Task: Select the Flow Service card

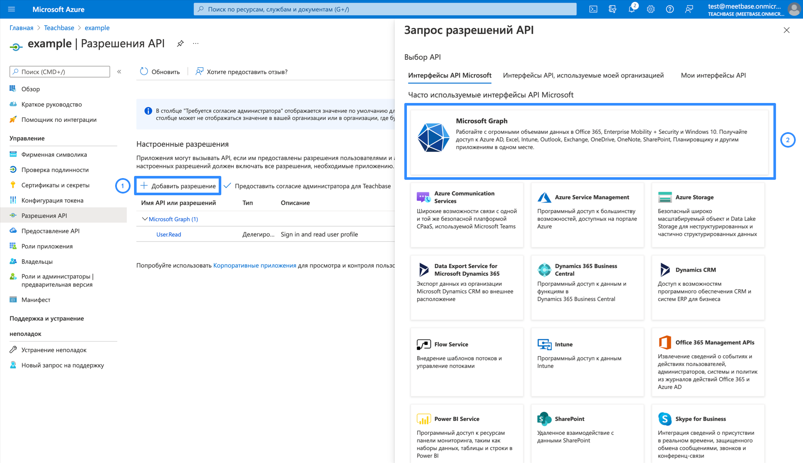Action: coord(467,362)
